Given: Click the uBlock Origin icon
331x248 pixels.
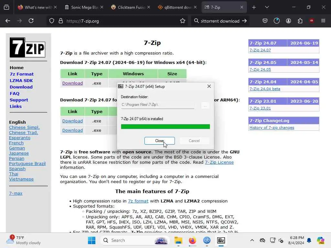Looking at the screenshot, I should click(x=312, y=21).
